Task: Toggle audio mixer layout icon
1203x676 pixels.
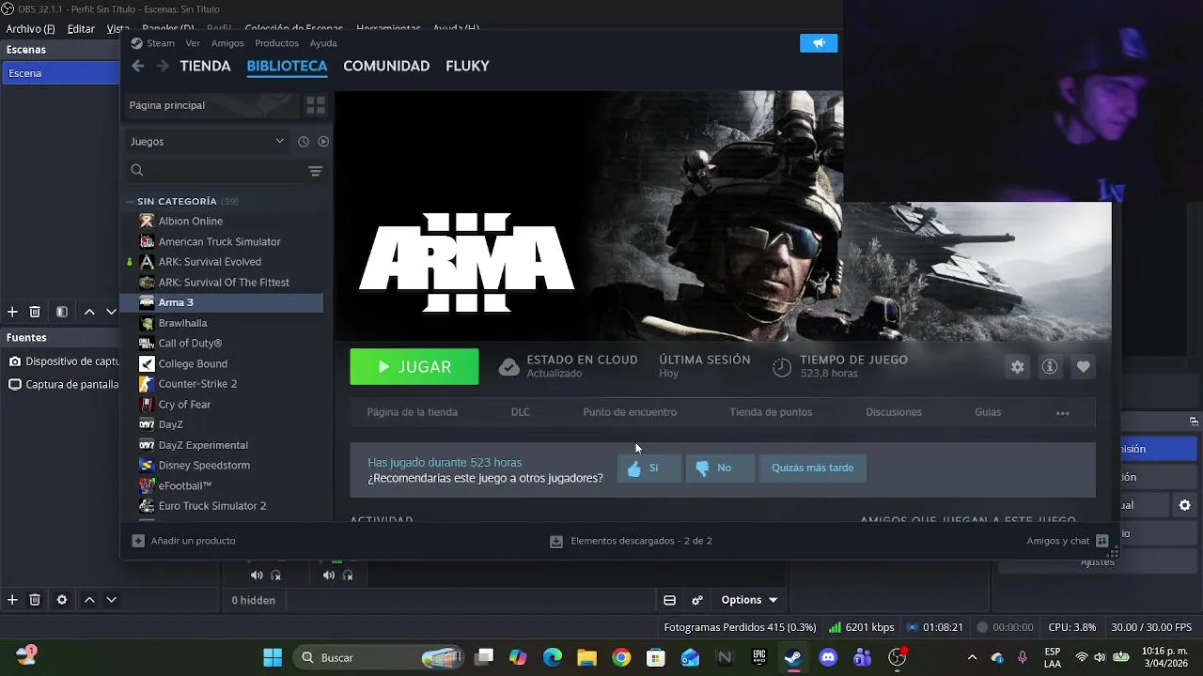Action: pyautogui.click(x=669, y=600)
